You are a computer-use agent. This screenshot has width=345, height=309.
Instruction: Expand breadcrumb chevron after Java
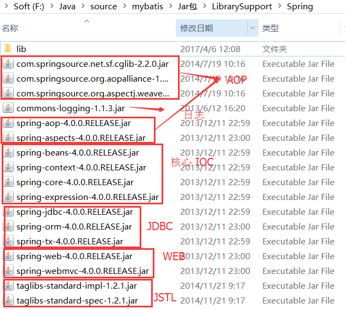click(83, 6)
